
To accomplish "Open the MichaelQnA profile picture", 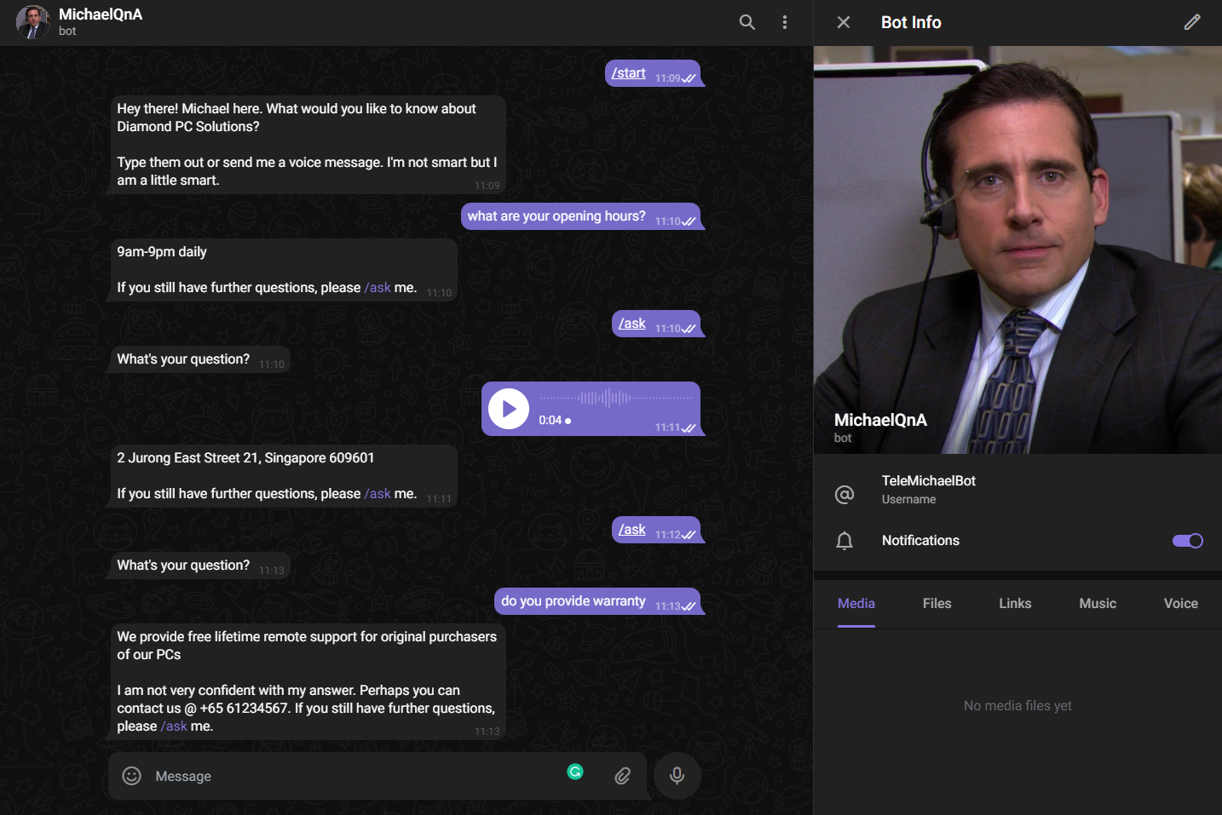I will click(32, 22).
